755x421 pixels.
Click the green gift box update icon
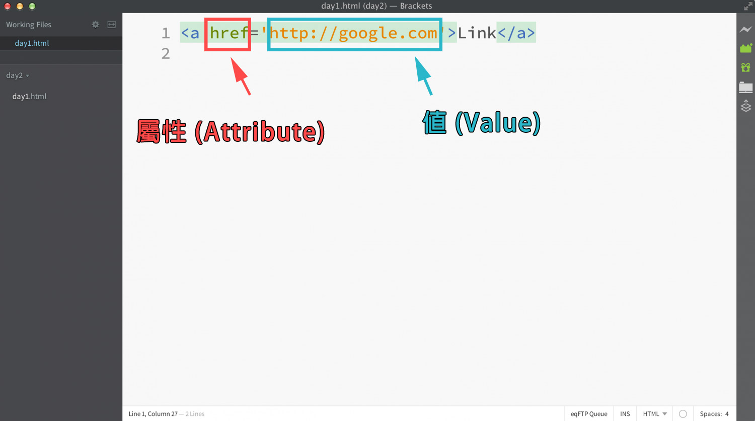pyautogui.click(x=745, y=67)
